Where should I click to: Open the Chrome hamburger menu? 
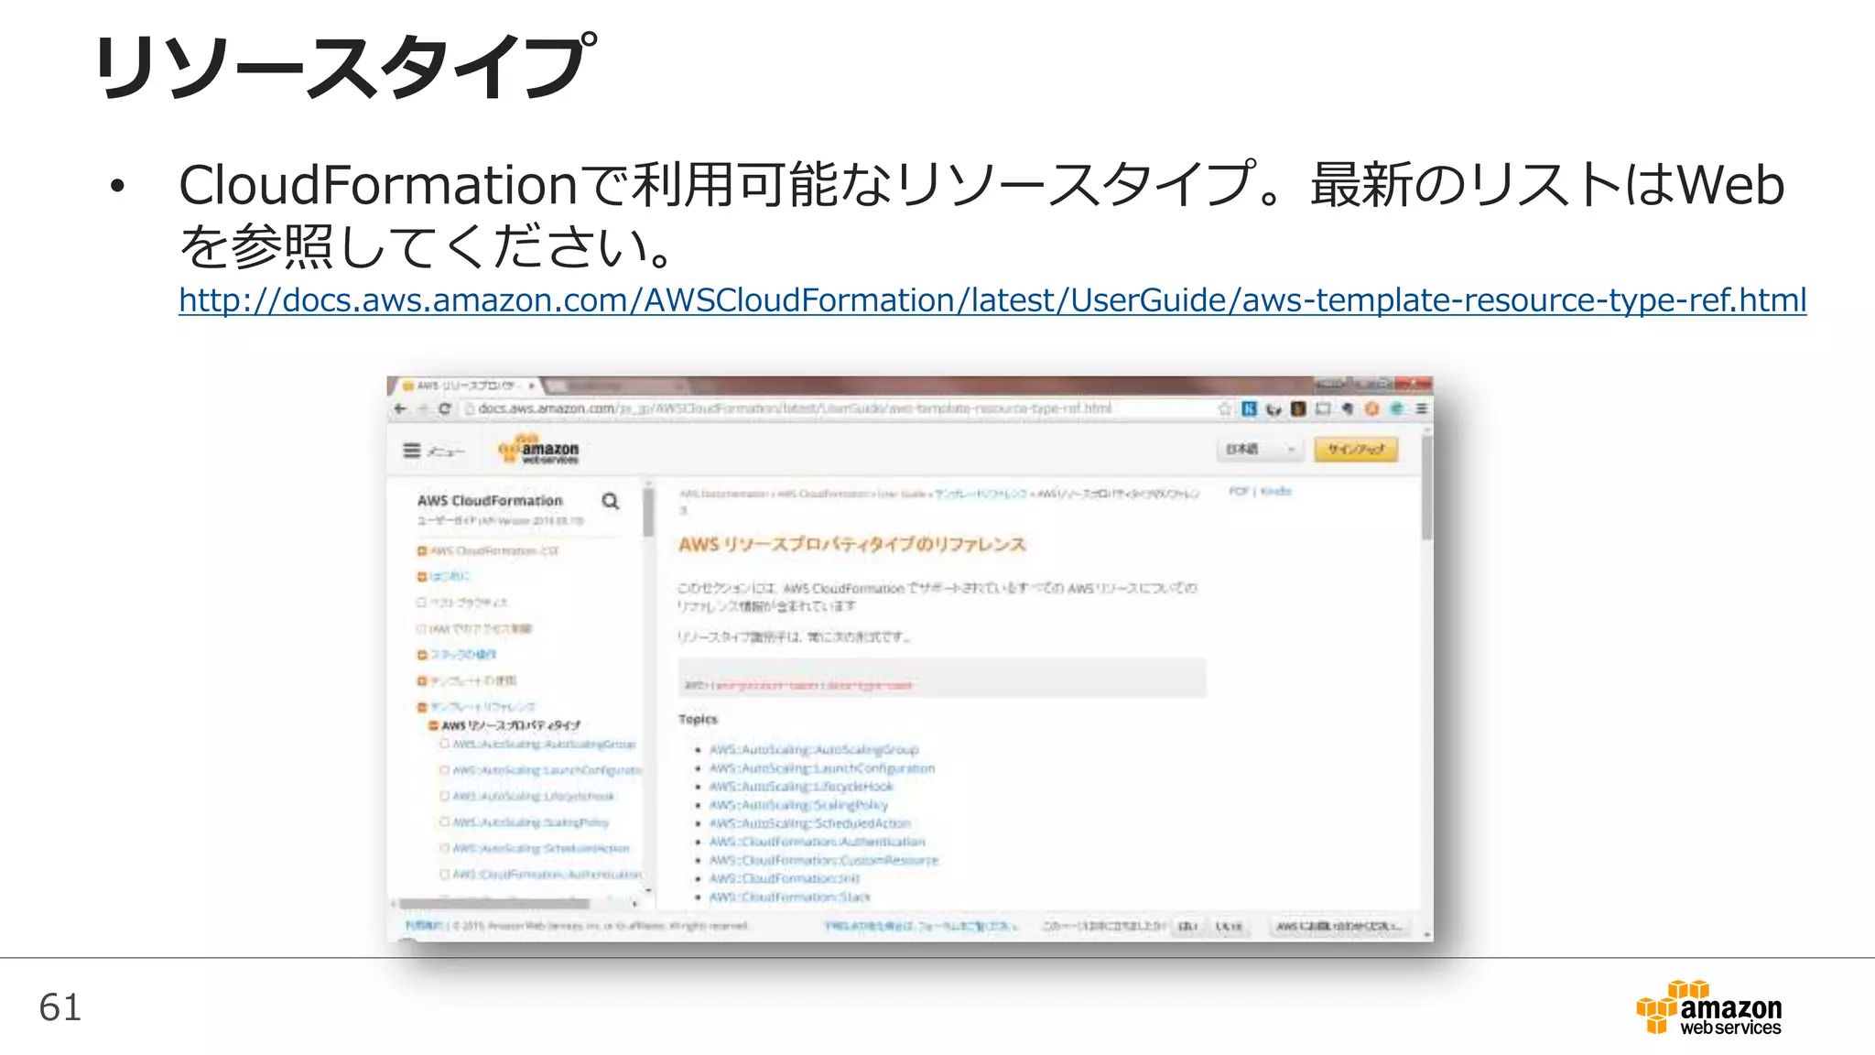coord(1421,408)
